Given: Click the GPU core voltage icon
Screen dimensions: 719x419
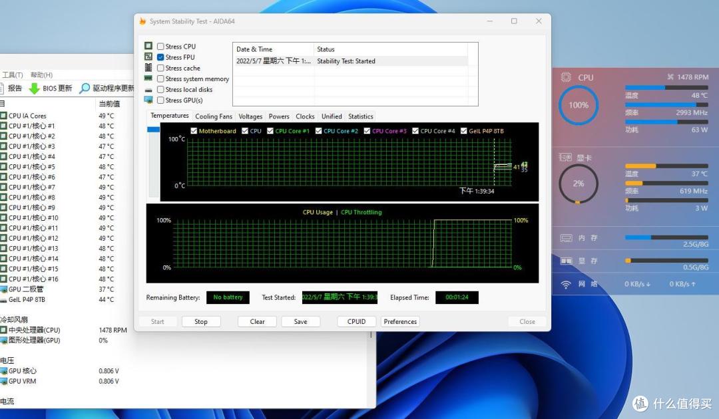Looking at the screenshot, I should point(4,371).
